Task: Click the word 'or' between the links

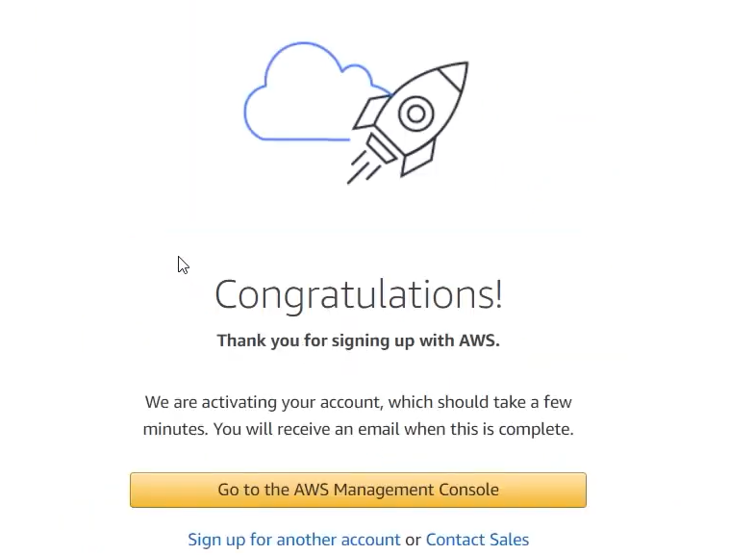Action: click(x=413, y=541)
